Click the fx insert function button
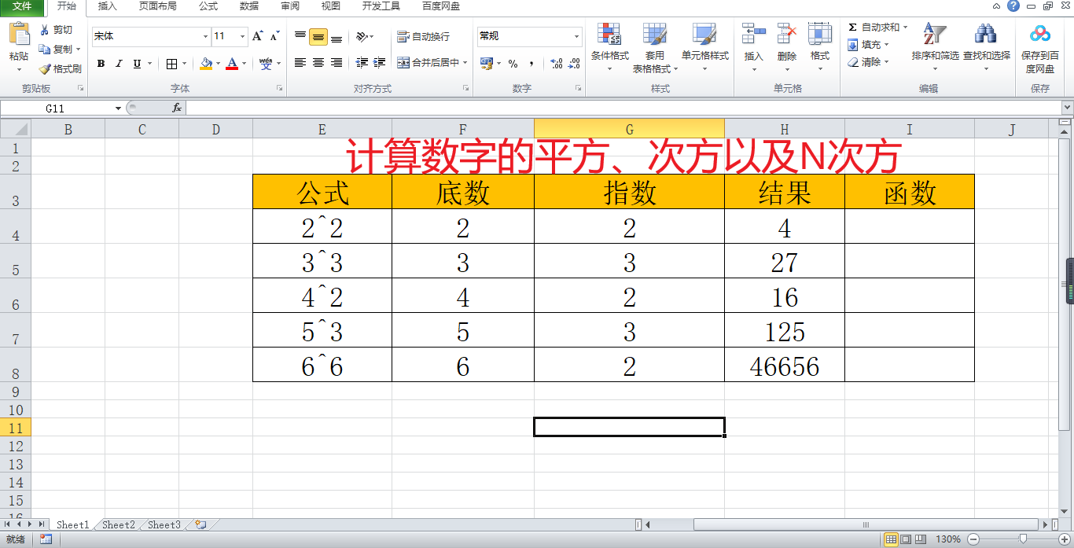 pyautogui.click(x=177, y=108)
